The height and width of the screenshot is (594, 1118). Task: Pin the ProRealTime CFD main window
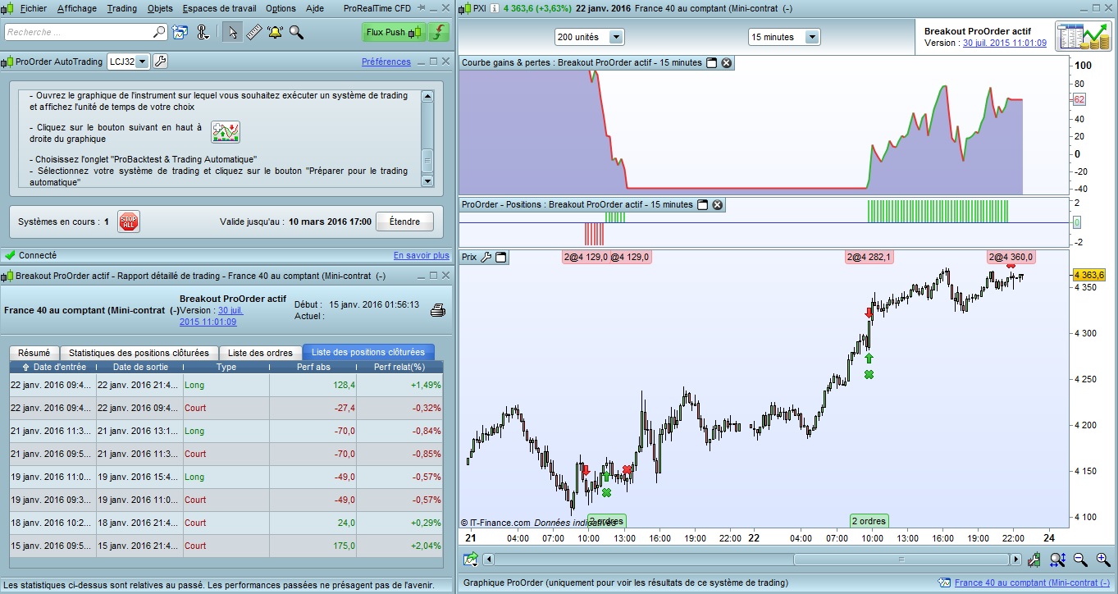422,8
